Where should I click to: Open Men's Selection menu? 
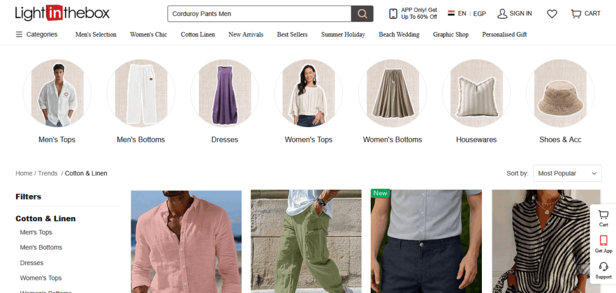click(x=96, y=35)
